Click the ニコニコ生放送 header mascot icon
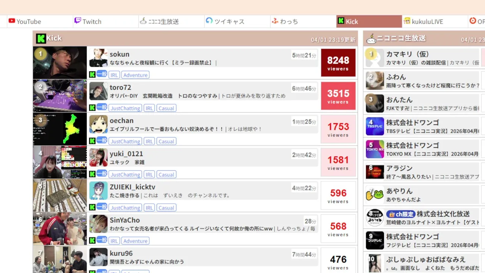 [371, 38]
